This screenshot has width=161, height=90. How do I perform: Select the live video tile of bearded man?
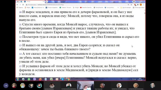pyautogui.click(x=86, y=85)
